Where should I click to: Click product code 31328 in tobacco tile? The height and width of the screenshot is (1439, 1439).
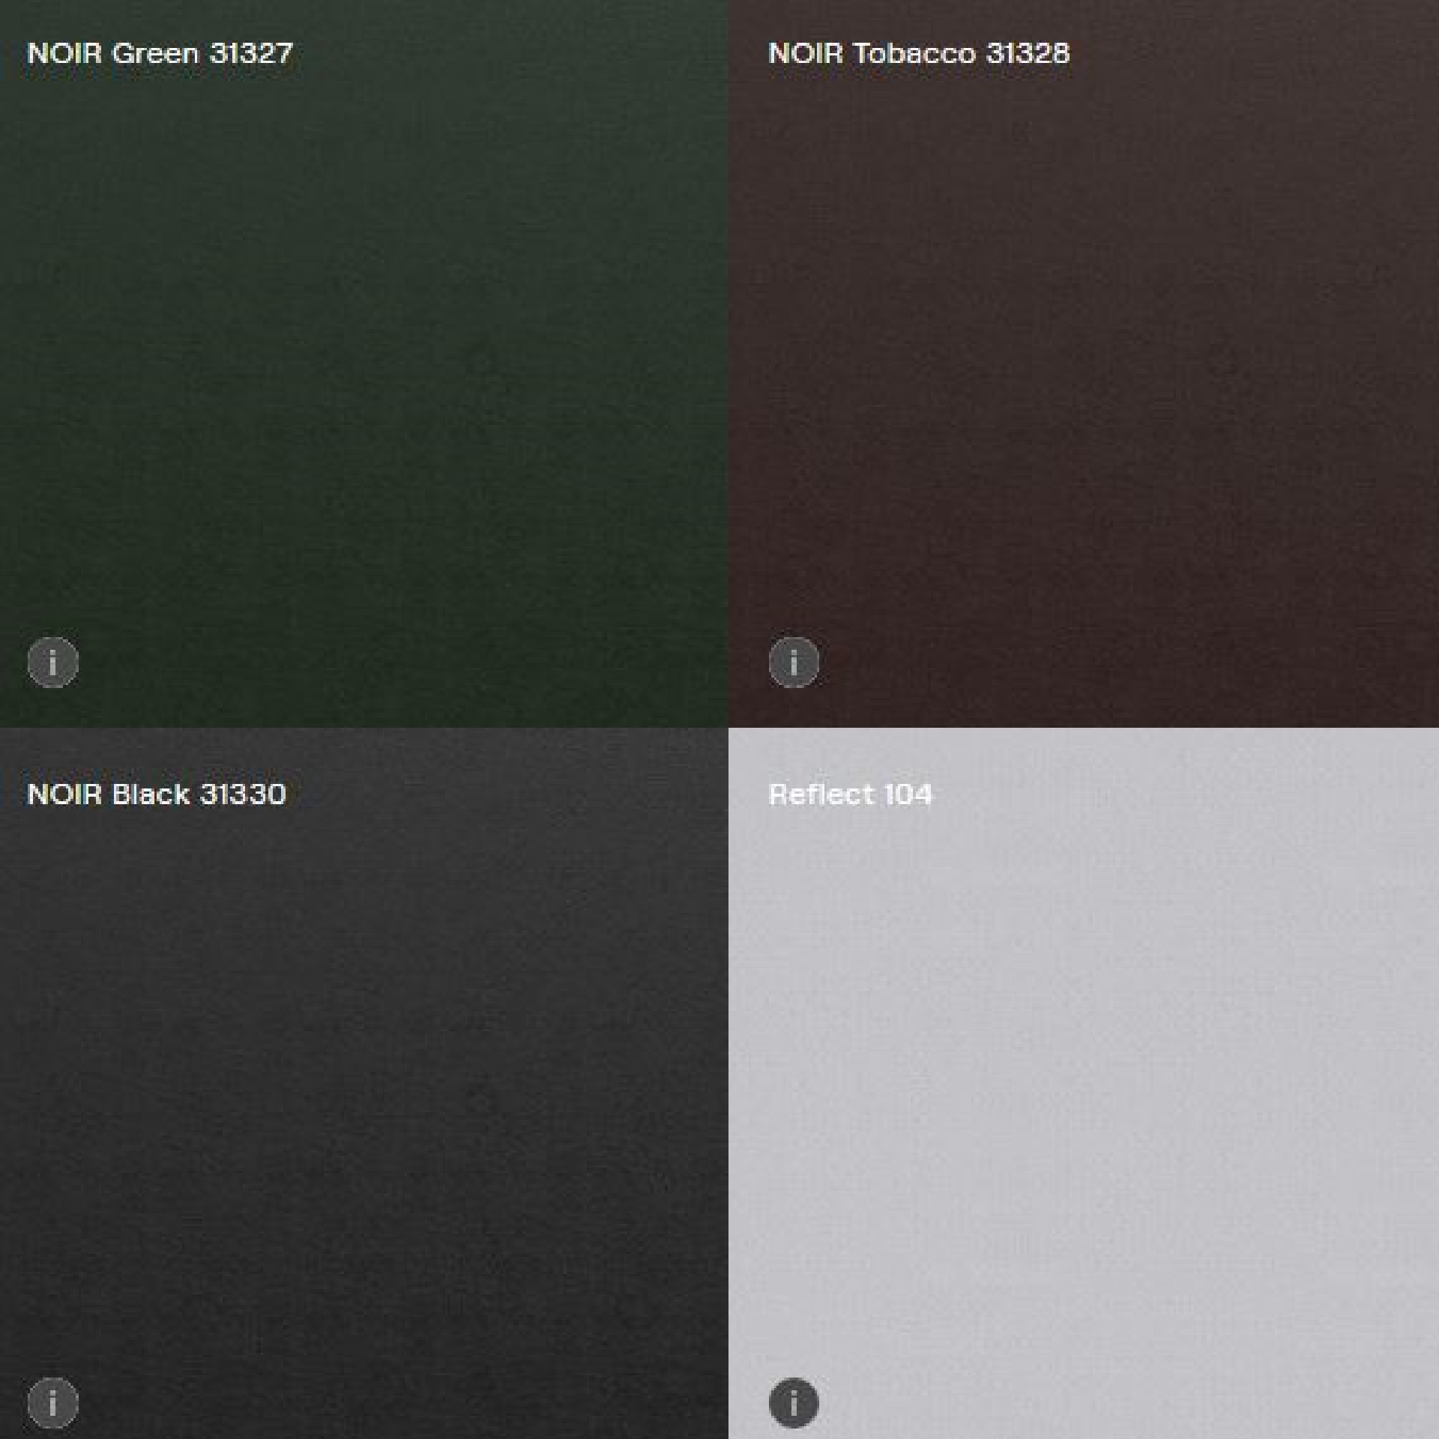pyautogui.click(x=1028, y=53)
